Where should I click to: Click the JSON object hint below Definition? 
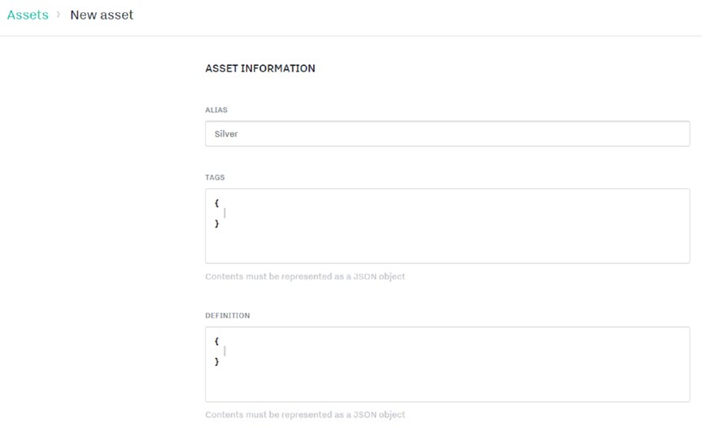pos(304,415)
